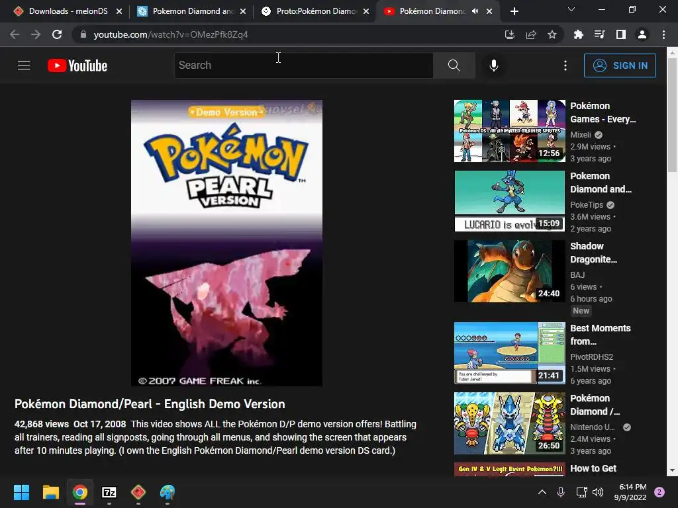
Task: Visit the Mixeli channel
Action: click(x=581, y=135)
